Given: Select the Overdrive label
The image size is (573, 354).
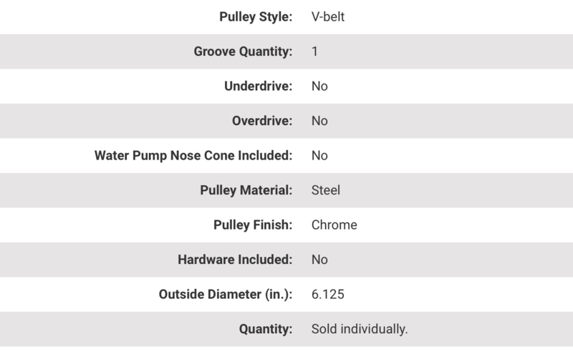Looking at the screenshot, I should pos(262,121).
